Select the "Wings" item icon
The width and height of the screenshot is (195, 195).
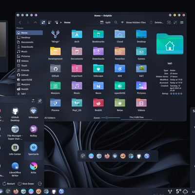point(55,34)
